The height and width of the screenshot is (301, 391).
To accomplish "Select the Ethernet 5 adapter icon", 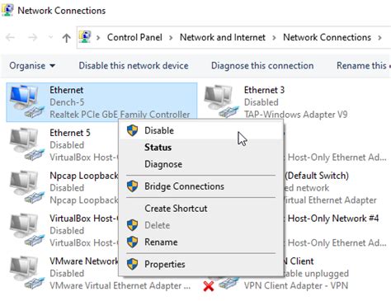I will tap(26, 144).
